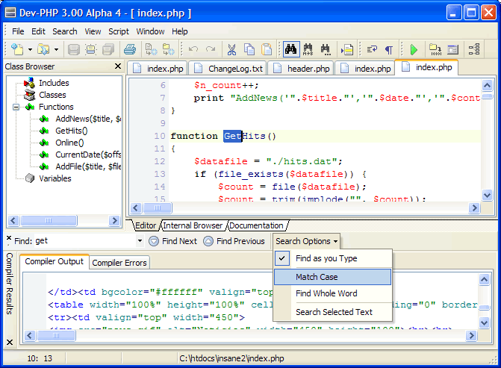Viewport: 501px width, 368px height.
Task: Select the Online() function in the tree
Action: click(69, 143)
